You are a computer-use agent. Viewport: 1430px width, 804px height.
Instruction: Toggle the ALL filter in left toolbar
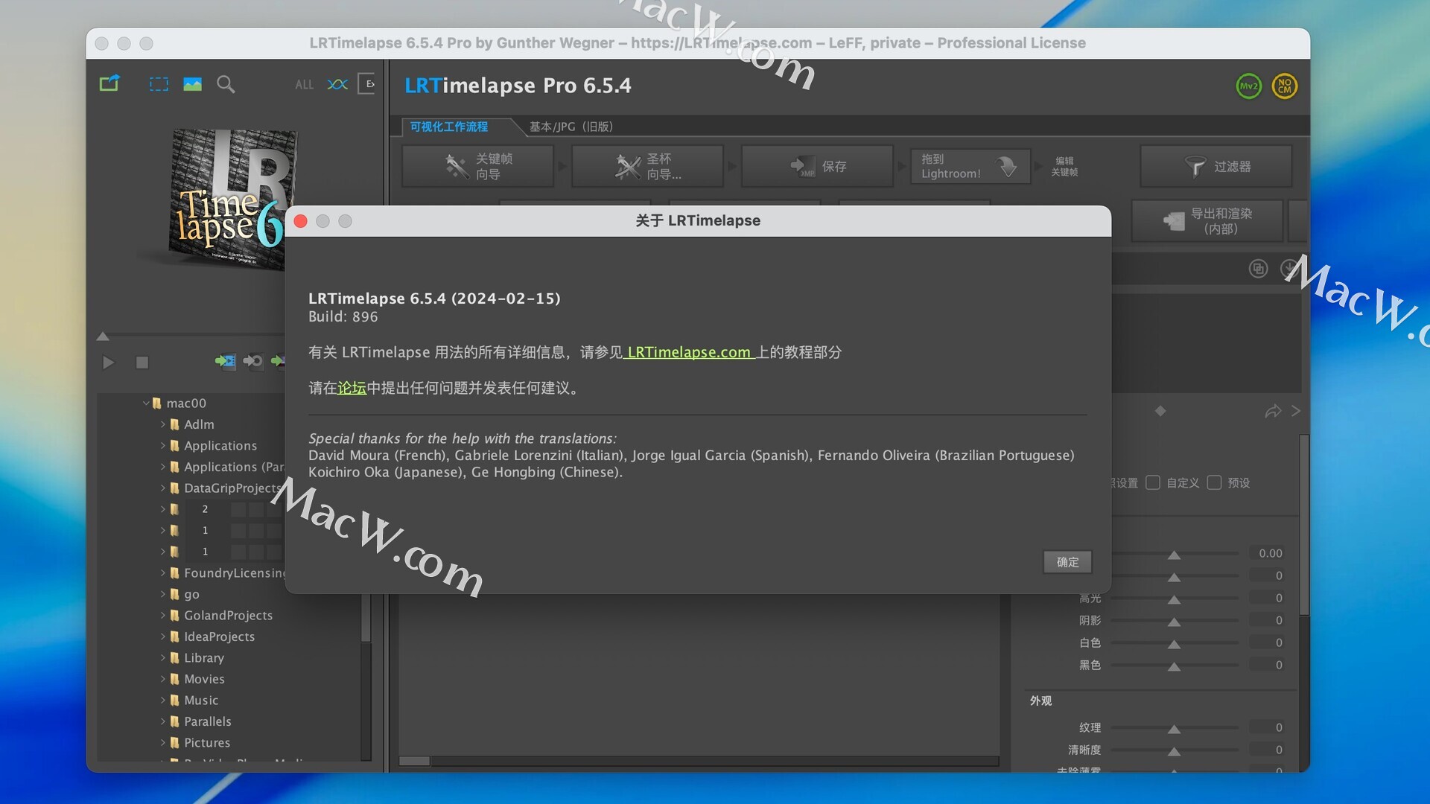(304, 85)
